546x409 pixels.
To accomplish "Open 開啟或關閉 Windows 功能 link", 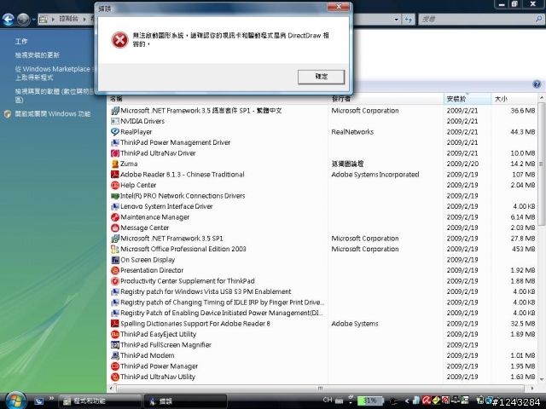I will click(53, 113).
